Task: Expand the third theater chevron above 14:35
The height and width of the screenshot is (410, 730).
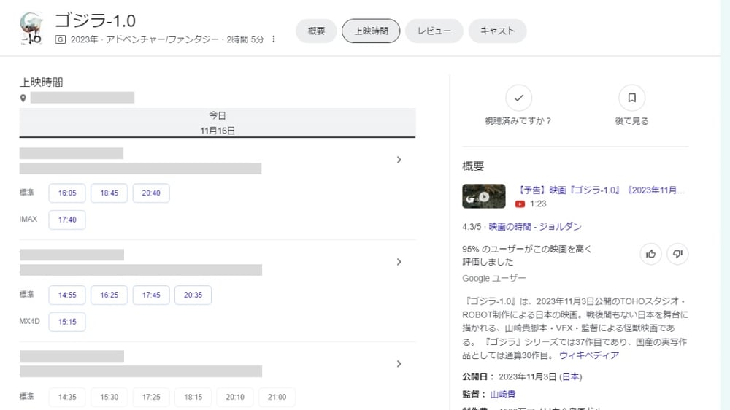Action: (399, 364)
